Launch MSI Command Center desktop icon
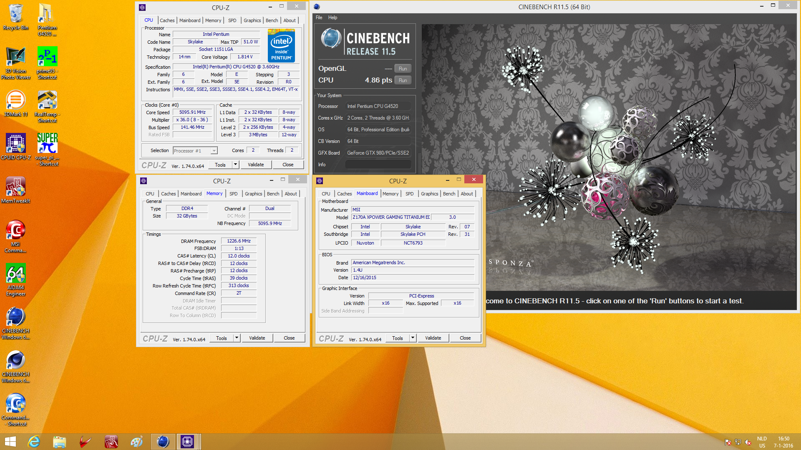Image resolution: width=801 pixels, height=450 pixels. click(16, 236)
